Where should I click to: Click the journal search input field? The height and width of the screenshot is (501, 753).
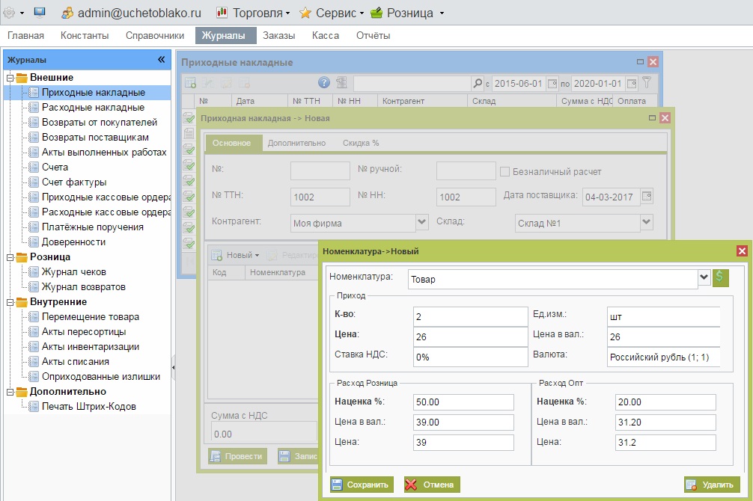(x=412, y=83)
